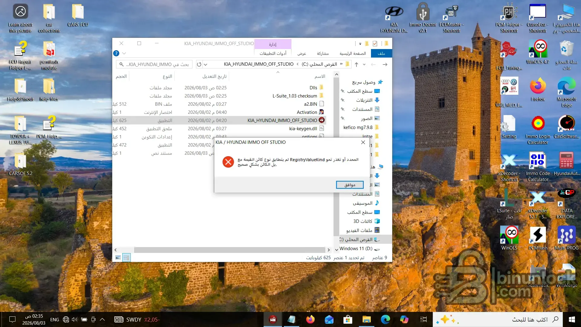Screen dimensions: 581x327
Task: Switch to الصفحة الرئيسية ribbon tab
Action: coord(353,53)
